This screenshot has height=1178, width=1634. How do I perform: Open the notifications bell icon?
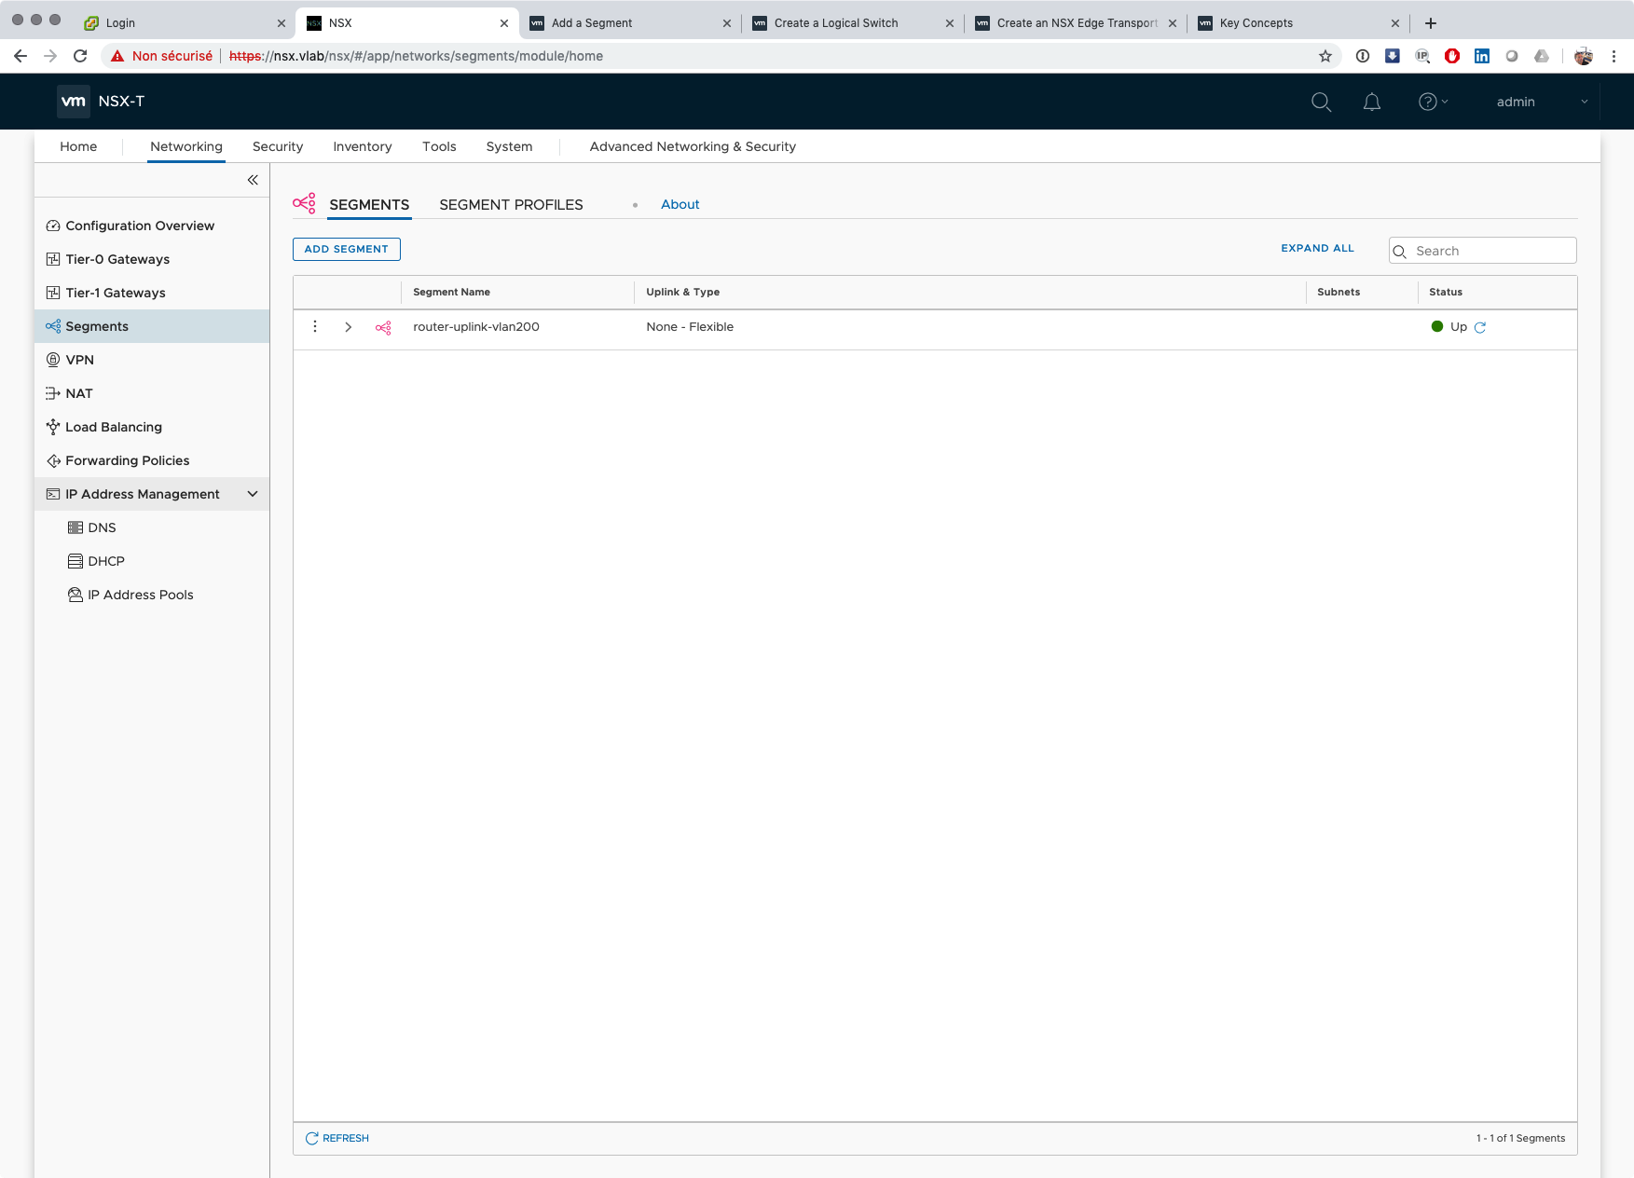click(x=1371, y=102)
